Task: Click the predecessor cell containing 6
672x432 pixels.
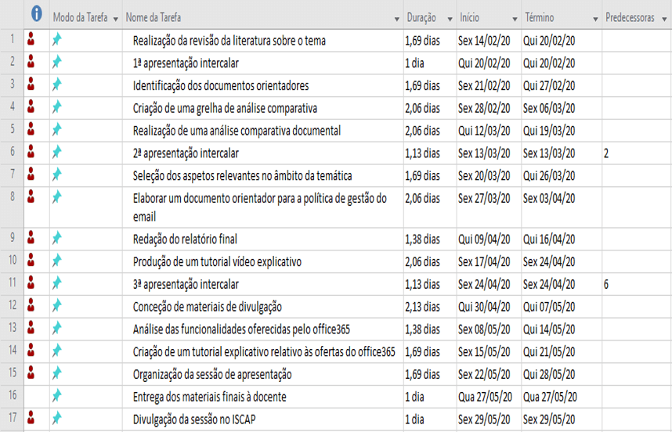Action: 607,284
